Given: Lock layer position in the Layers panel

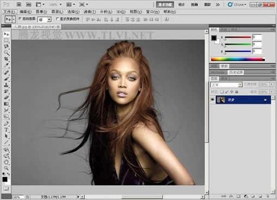Looking at the screenshot, I should pos(232,92).
